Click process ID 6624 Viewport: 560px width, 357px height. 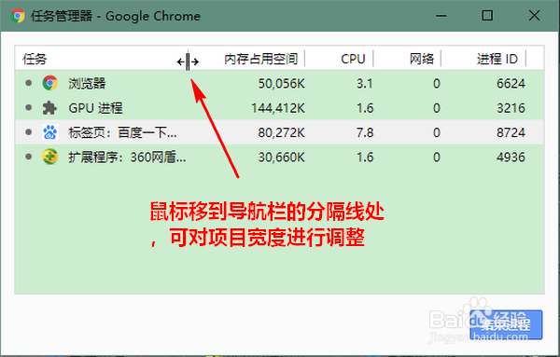coord(511,84)
